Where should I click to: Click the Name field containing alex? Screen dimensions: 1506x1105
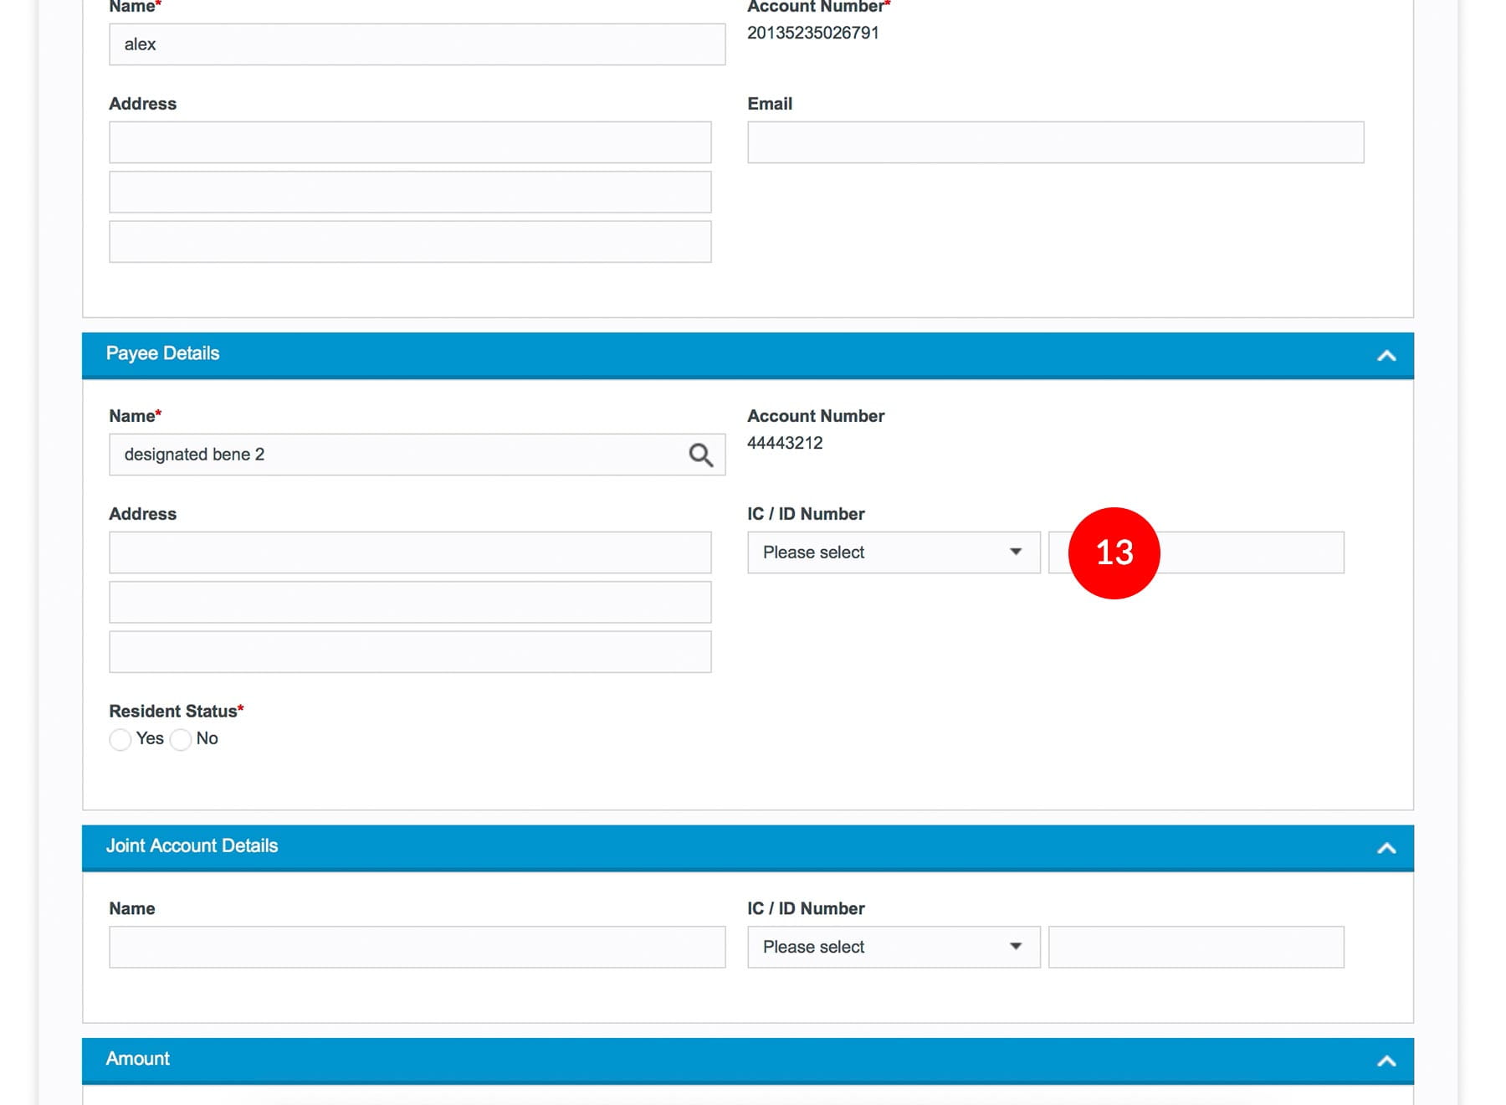click(x=417, y=44)
